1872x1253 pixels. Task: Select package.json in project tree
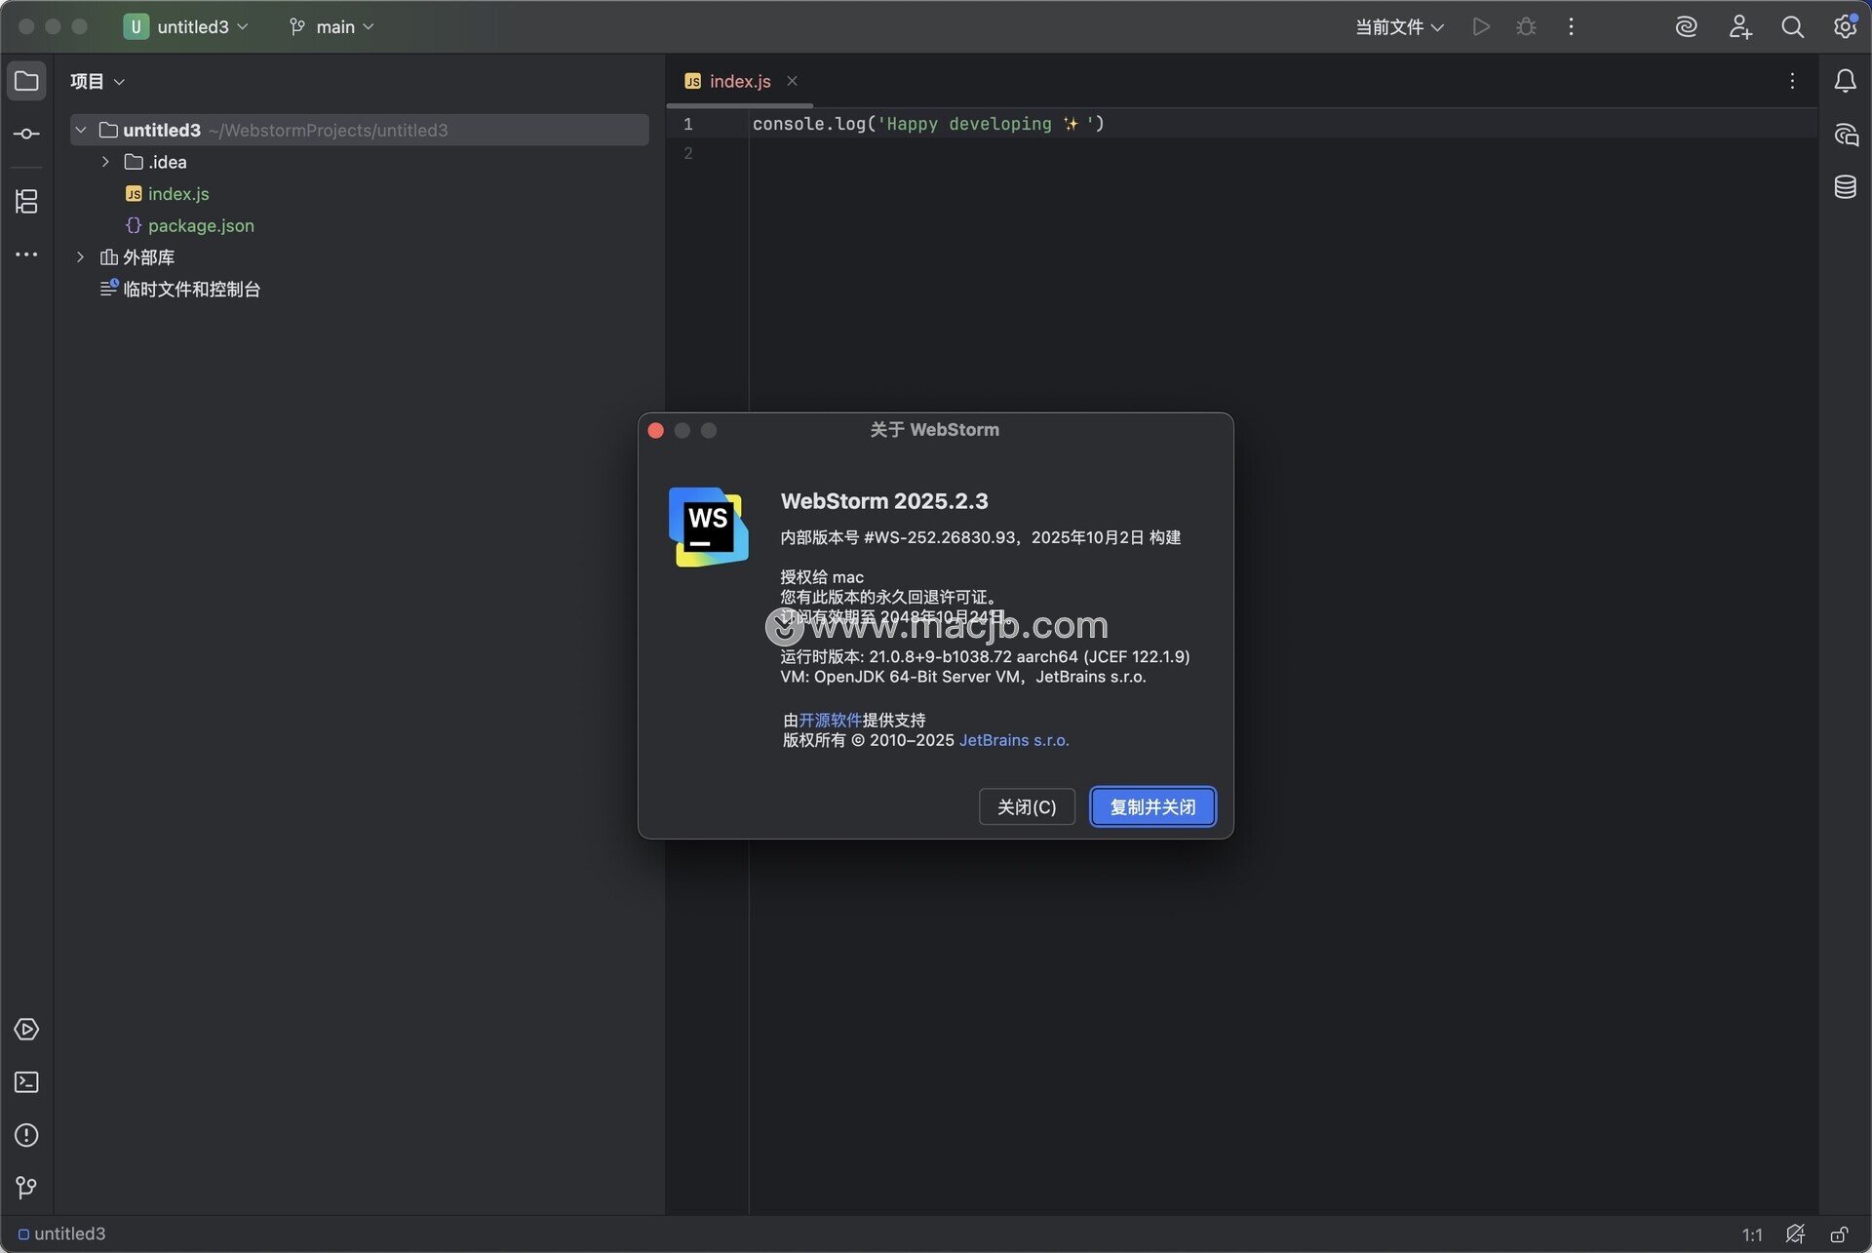(201, 225)
